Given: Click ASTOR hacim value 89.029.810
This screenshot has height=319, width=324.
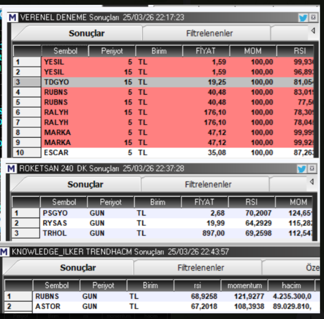Looking at the screenshot, I should coord(291,307).
